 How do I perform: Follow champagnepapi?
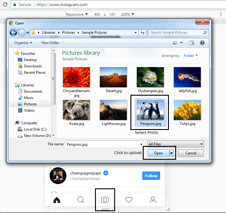coord(151,176)
